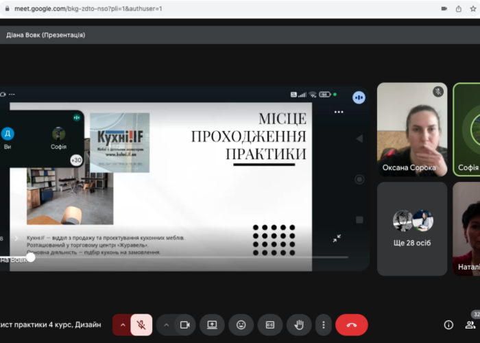Click the browser URL address field
The width and height of the screenshot is (480, 343).
click(x=206, y=8)
